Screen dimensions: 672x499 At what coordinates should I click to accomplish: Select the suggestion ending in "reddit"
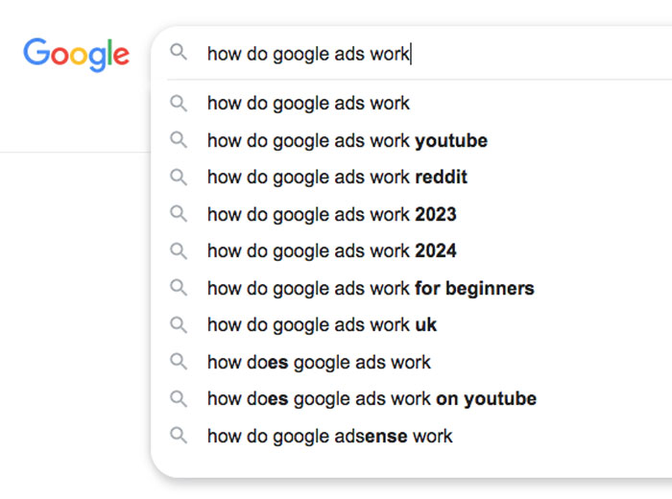pos(337,178)
